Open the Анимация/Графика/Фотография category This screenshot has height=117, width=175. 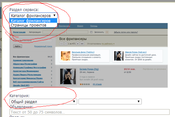pos(29,67)
